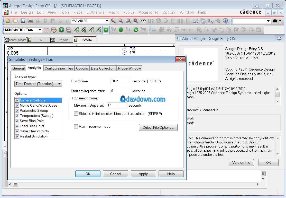Uncheck the Load Bias Point checkbox
The width and height of the screenshot is (286, 198).
click(x=17, y=126)
